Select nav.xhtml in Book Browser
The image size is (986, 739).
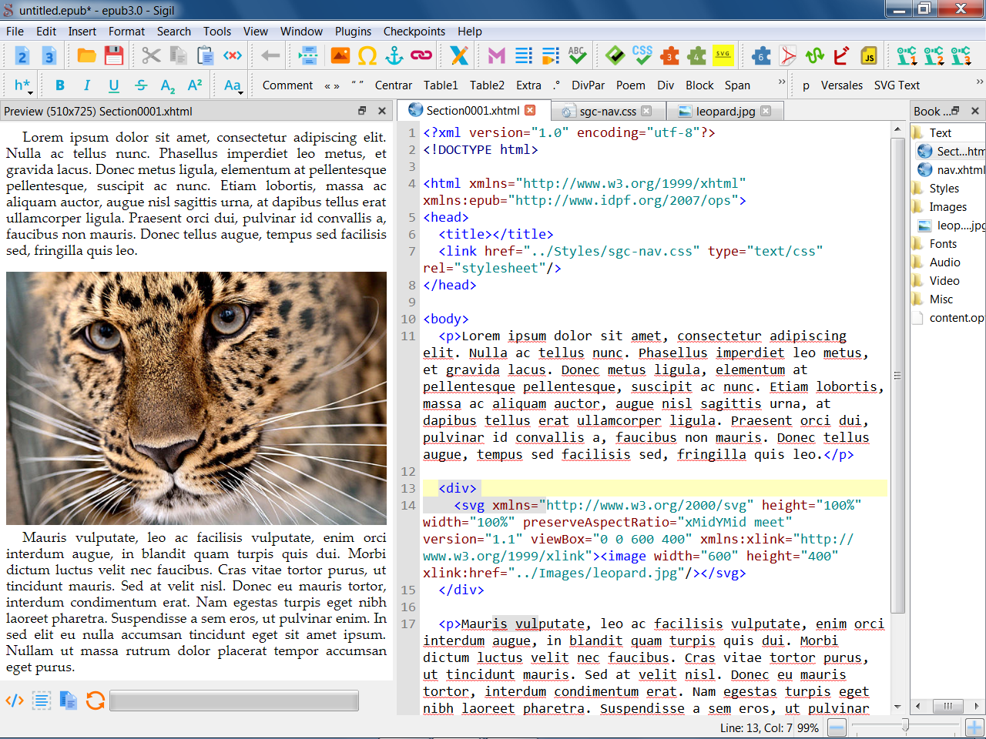pos(951,169)
